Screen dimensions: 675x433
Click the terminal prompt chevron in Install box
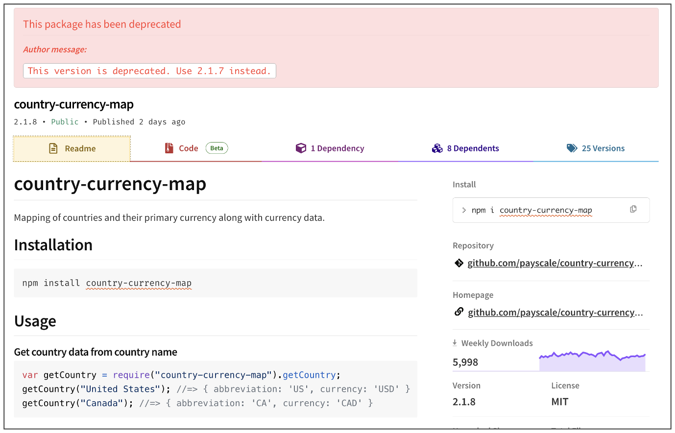[464, 210]
